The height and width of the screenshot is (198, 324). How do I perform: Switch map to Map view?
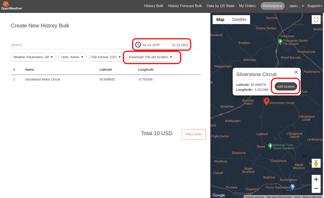(x=220, y=19)
